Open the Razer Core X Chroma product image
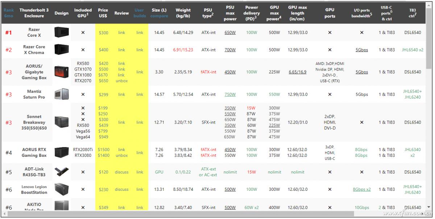 point(61,50)
